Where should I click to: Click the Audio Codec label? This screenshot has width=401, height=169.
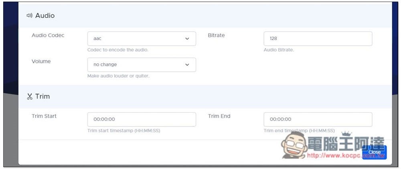pyautogui.click(x=48, y=35)
